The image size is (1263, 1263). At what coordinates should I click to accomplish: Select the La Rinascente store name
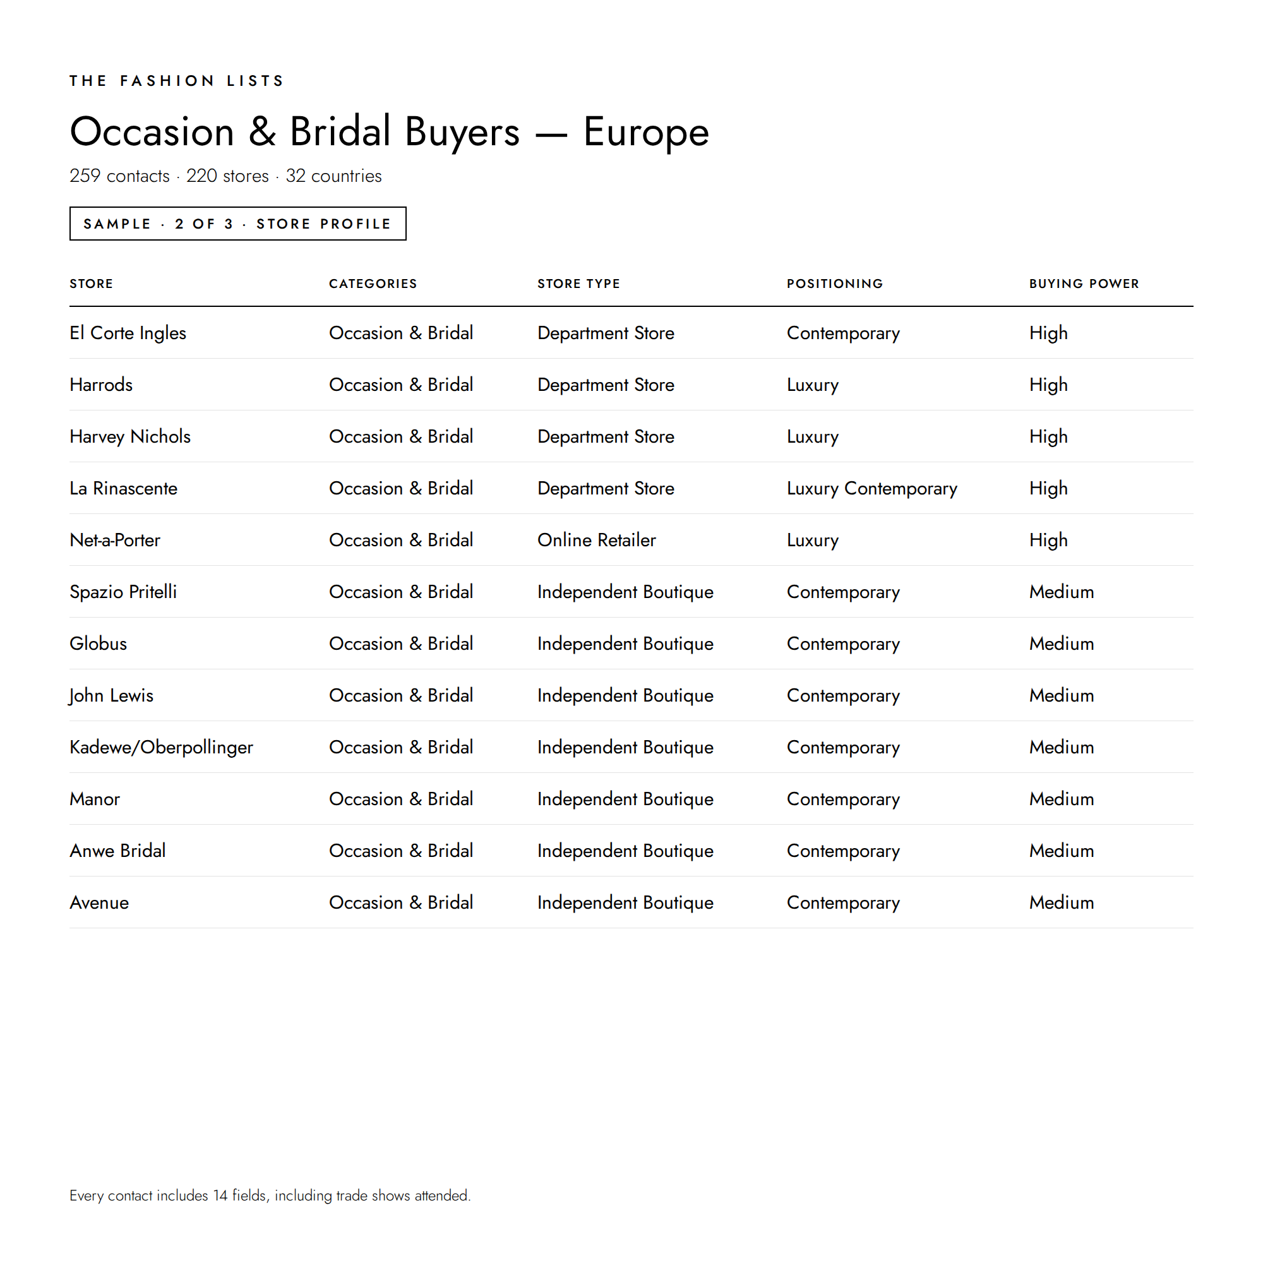[124, 488]
